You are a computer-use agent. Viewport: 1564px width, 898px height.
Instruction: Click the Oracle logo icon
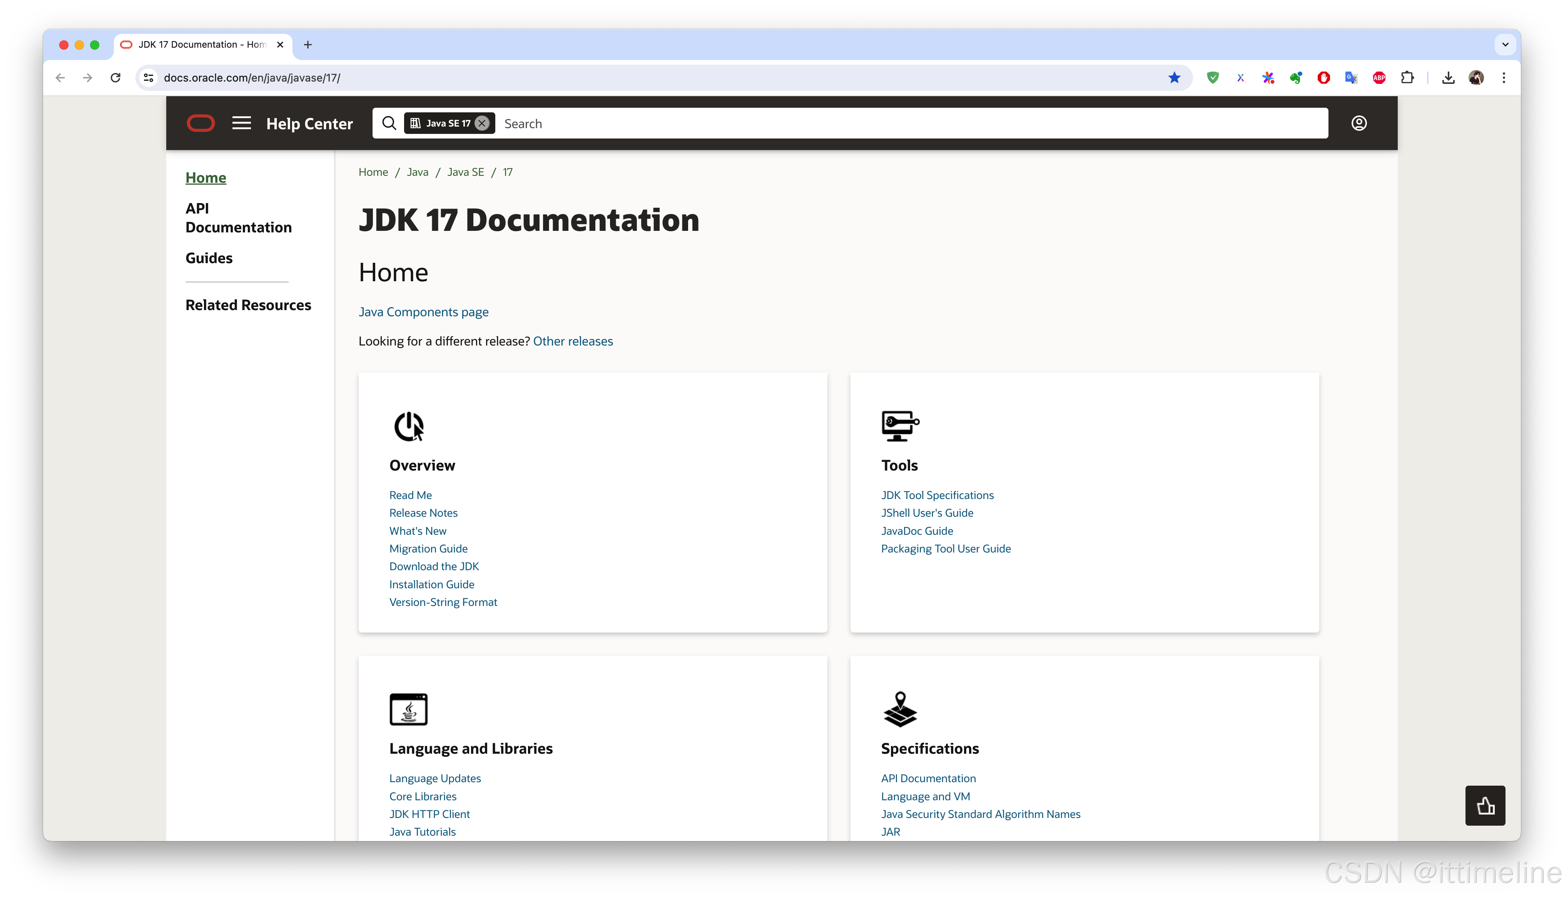pos(201,124)
